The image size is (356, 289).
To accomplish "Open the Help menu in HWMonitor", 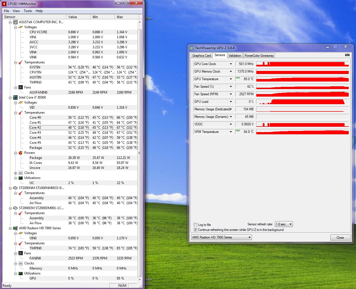I will coord(39,11).
